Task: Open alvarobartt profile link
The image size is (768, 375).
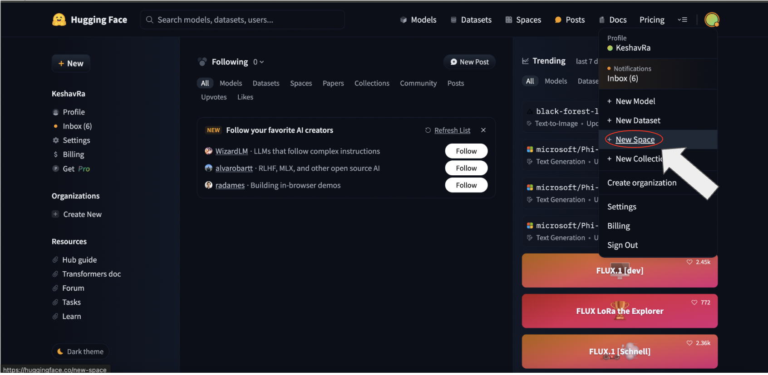Action: 234,168
